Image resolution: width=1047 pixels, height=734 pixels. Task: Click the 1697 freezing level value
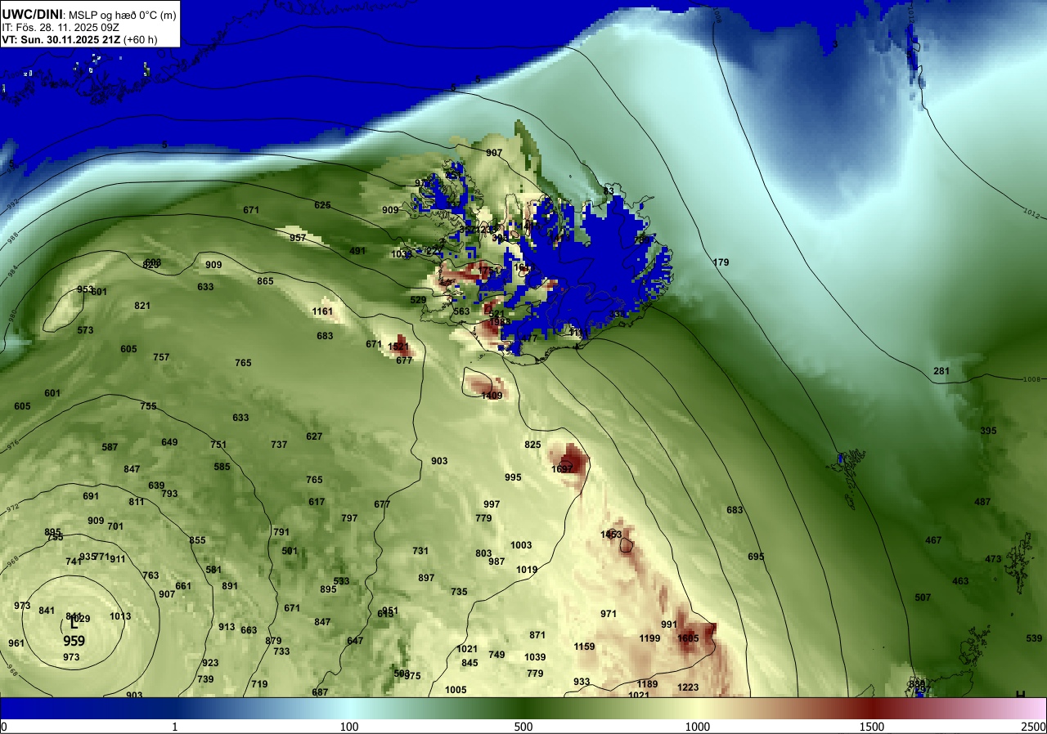pyautogui.click(x=563, y=469)
